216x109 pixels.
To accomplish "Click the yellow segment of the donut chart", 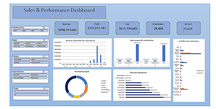I will [x=77, y=97].
